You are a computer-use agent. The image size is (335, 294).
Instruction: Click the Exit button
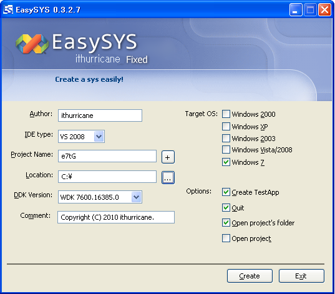pyautogui.click(x=301, y=276)
